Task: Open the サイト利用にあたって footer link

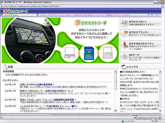Action: 113,115
